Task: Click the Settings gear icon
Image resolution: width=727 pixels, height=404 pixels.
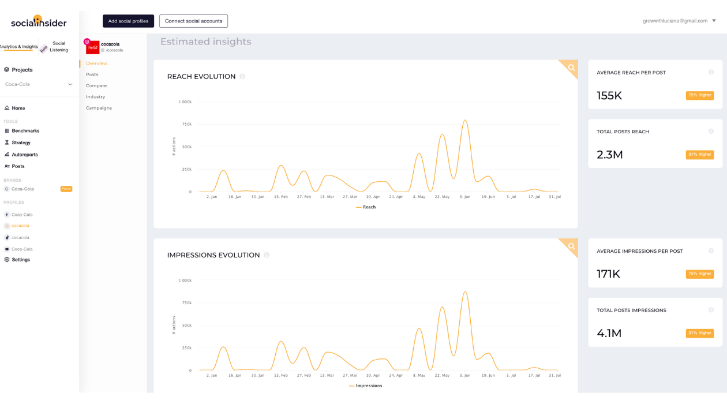Action: pos(7,260)
